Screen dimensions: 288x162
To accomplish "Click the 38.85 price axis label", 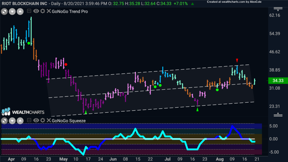I will [274, 70].
